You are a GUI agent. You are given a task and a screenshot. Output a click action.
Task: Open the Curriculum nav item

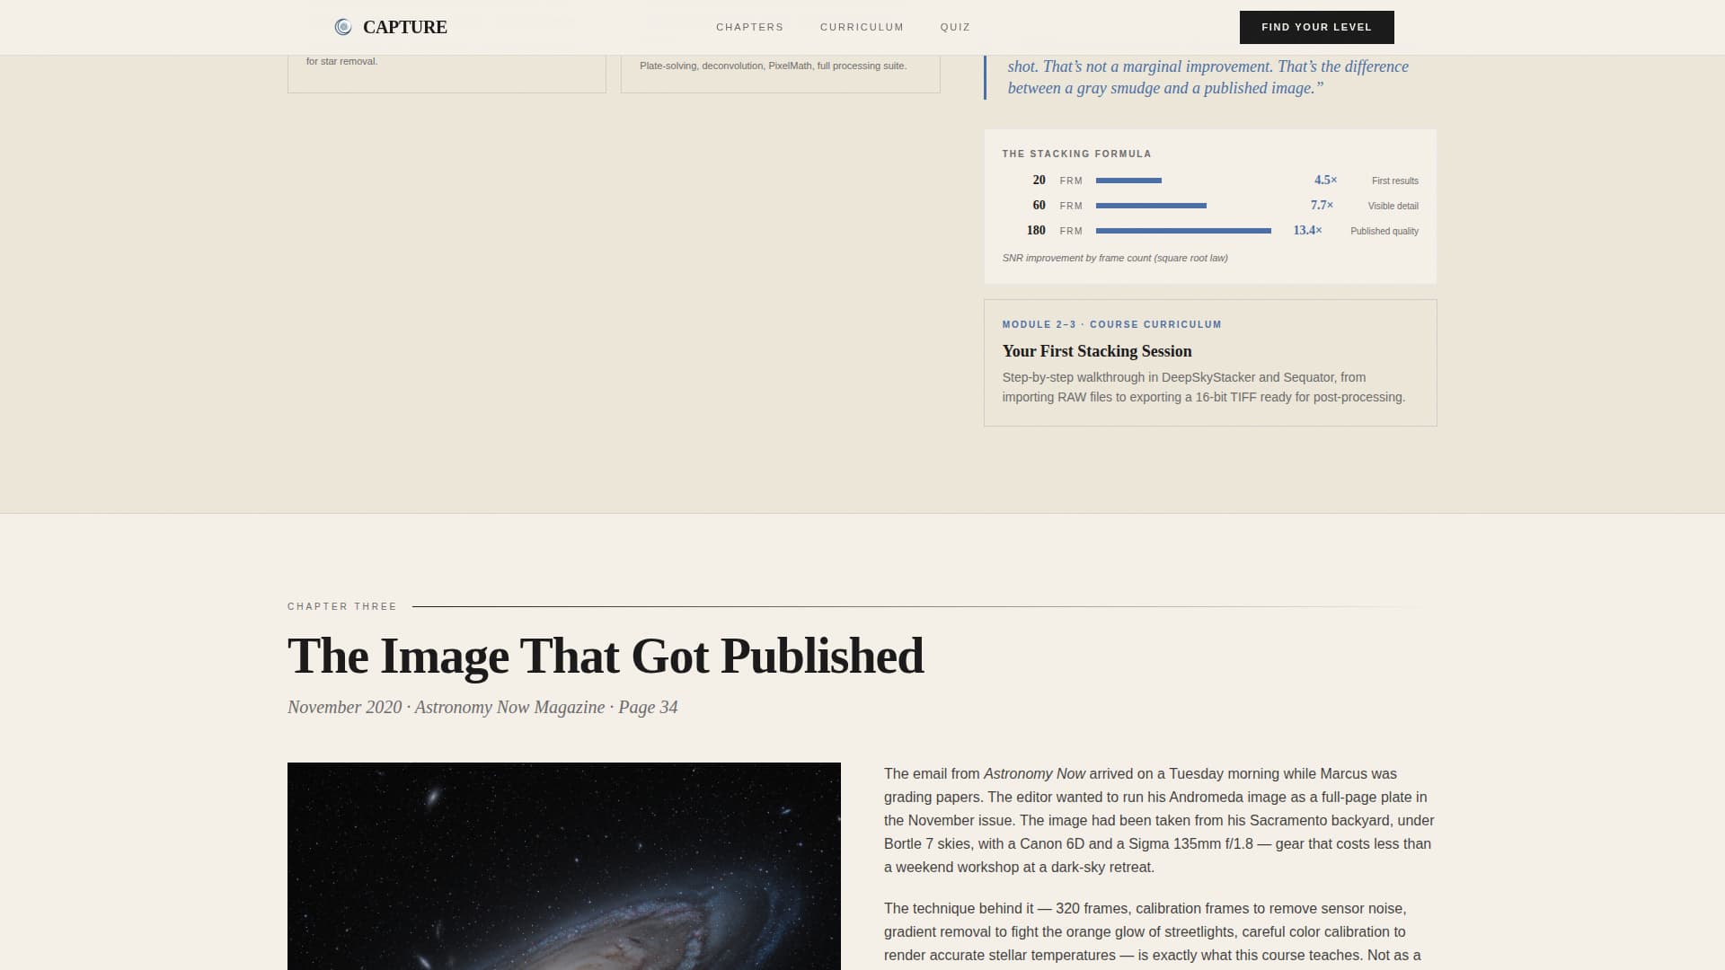point(862,27)
